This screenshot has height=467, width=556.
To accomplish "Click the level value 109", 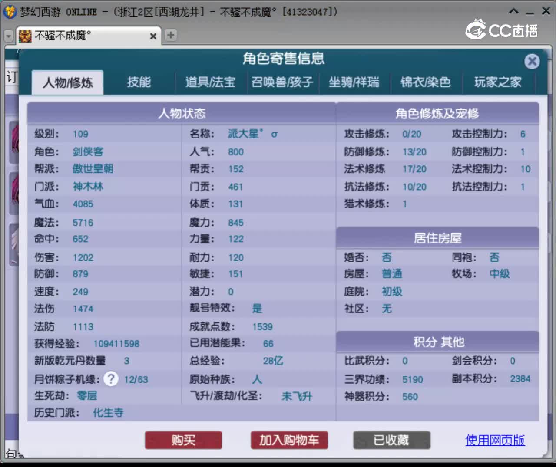I will click(x=80, y=134).
